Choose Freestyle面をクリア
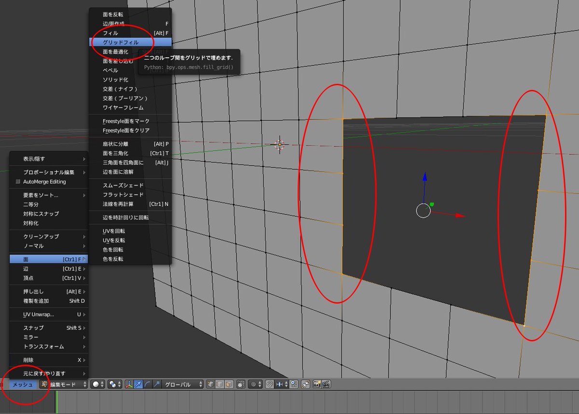The width and height of the screenshot is (579, 414). pos(130,130)
